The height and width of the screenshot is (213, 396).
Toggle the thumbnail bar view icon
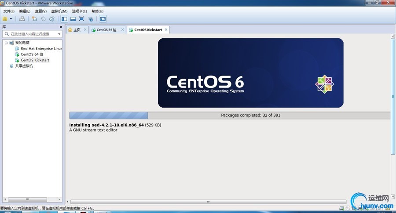click(x=73, y=19)
